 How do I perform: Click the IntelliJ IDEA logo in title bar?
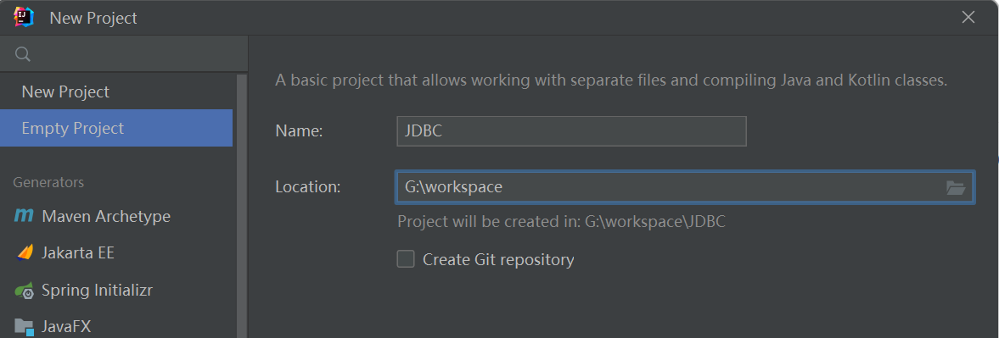[x=24, y=17]
